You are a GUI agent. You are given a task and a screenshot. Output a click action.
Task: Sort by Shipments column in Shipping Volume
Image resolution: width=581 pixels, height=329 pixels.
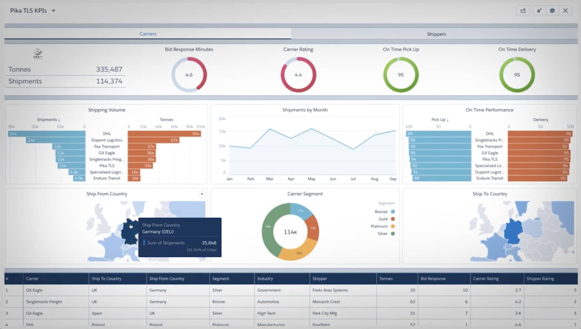point(48,120)
